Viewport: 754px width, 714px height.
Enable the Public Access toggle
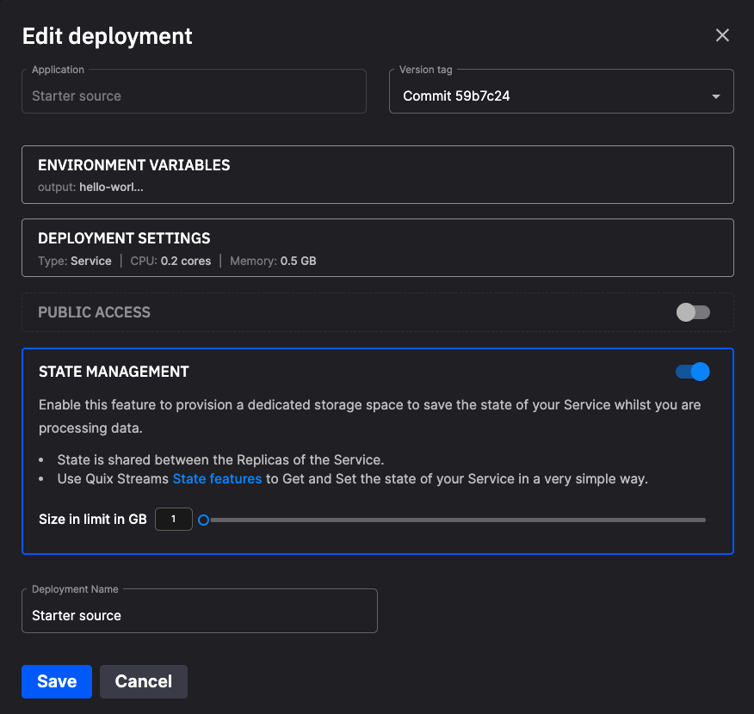click(693, 312)
